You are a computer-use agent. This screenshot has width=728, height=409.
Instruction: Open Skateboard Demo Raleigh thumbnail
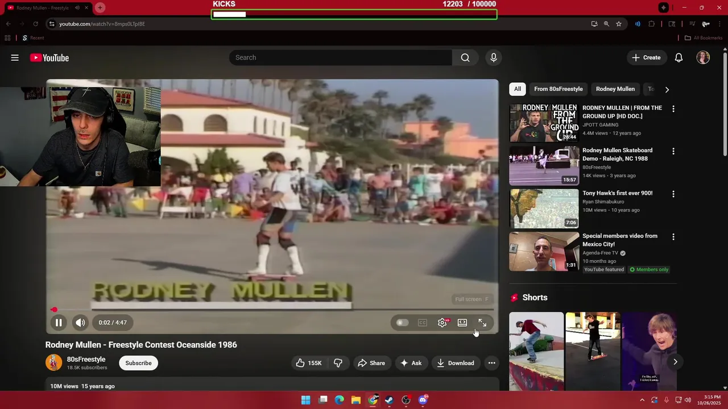pos(544,165)
